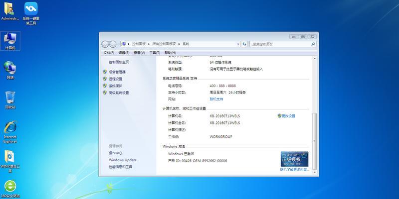Click the product ID 00426-OEM-8992662-00006 text
Image resolution: width=399 pixels, height=199 pixels.
tap(204, 161)
